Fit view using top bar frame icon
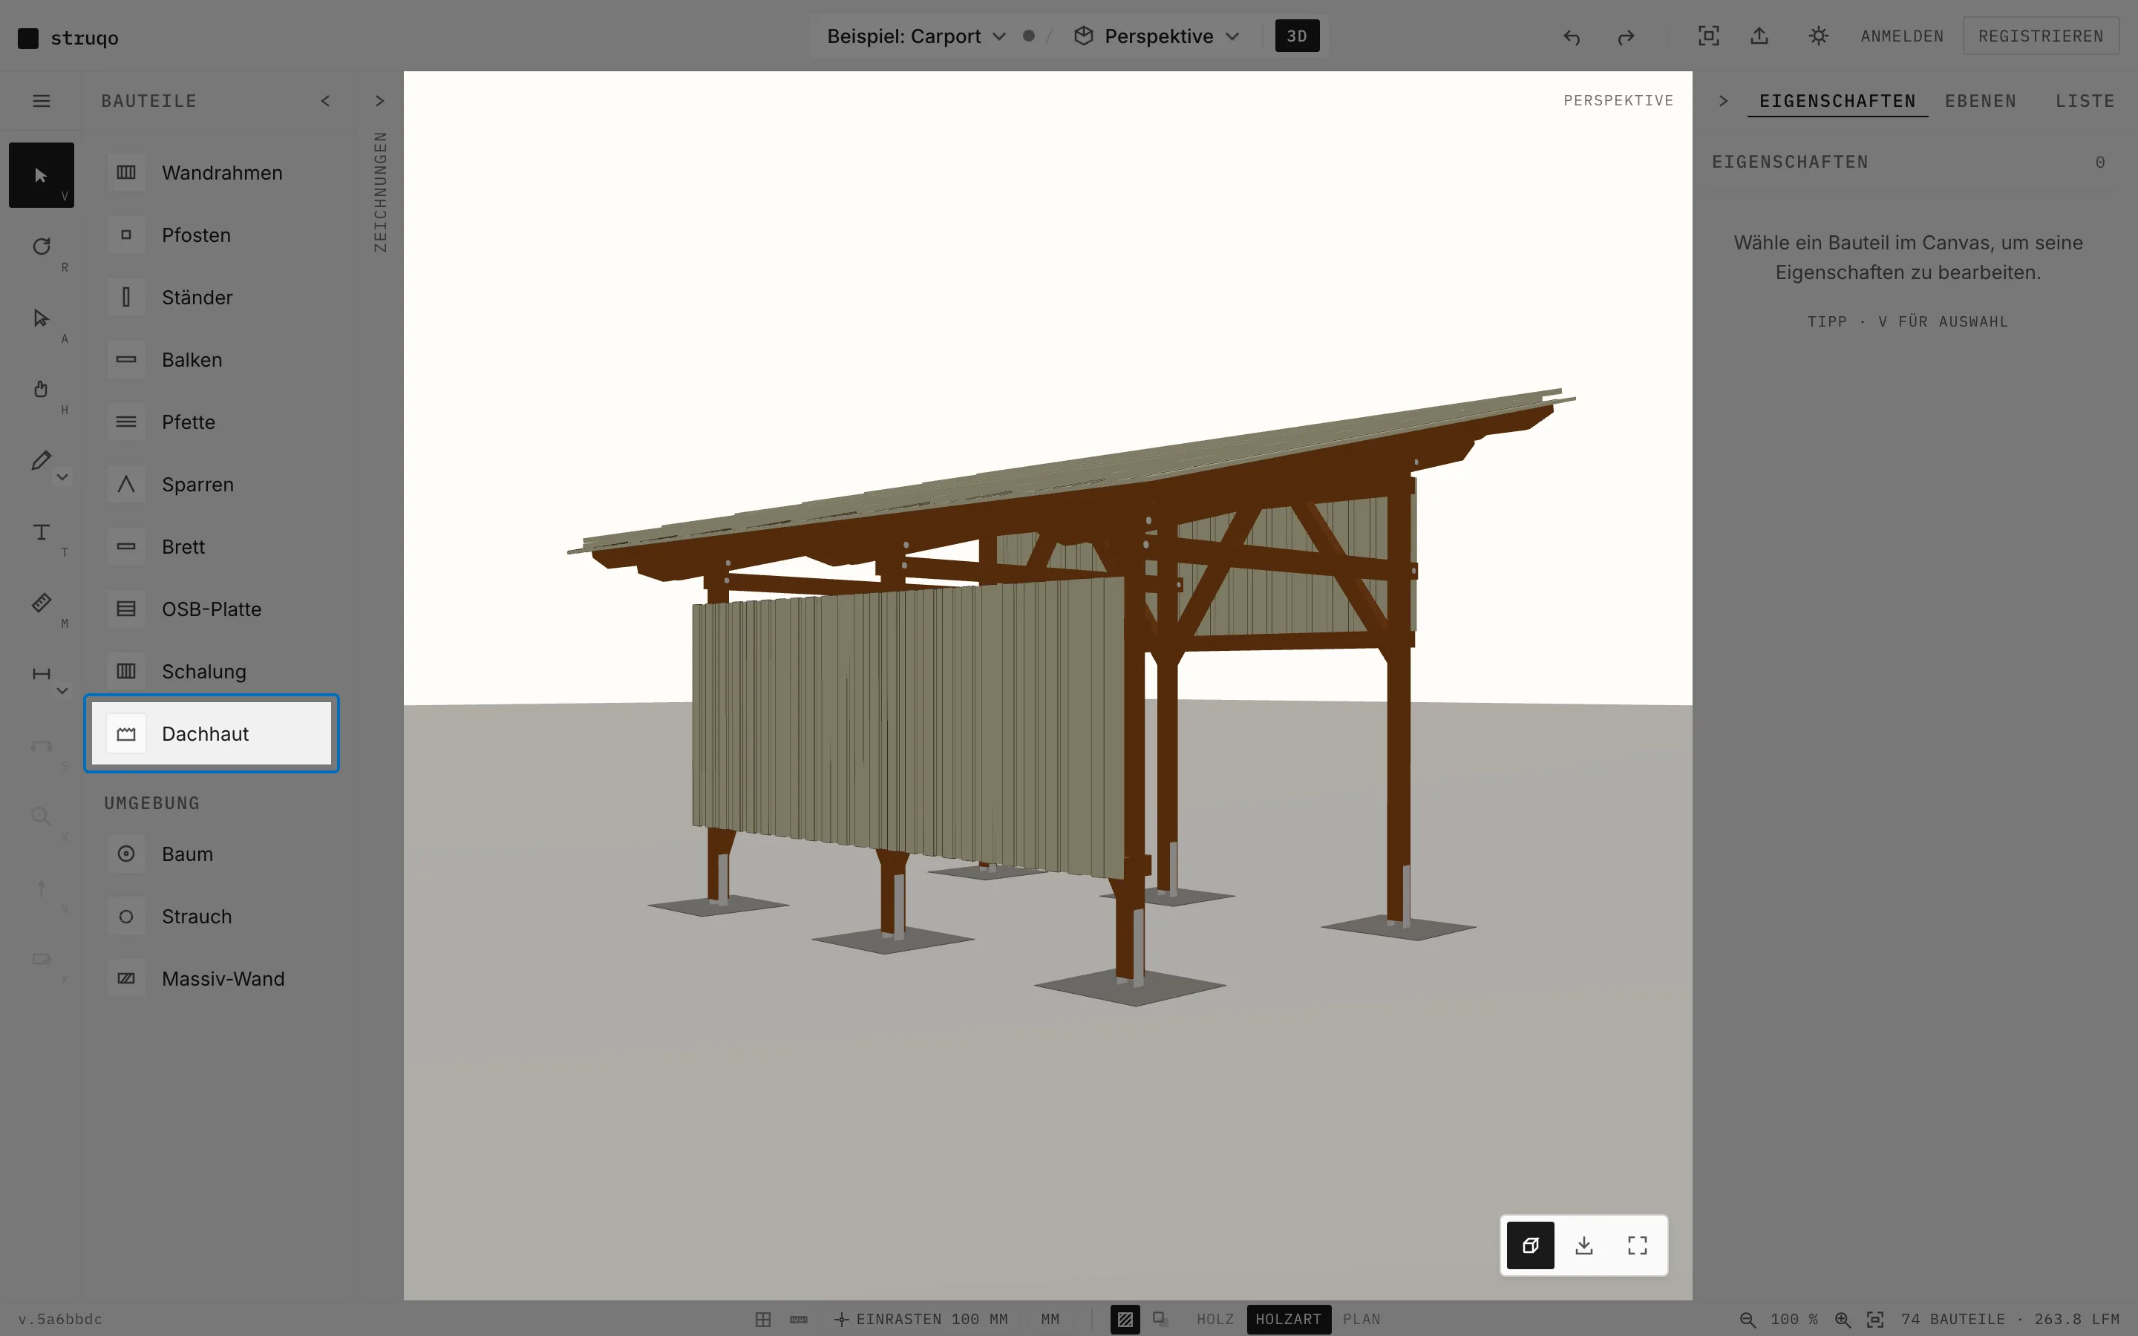Screen dimensions: 2138x1336 point(1709,36)
